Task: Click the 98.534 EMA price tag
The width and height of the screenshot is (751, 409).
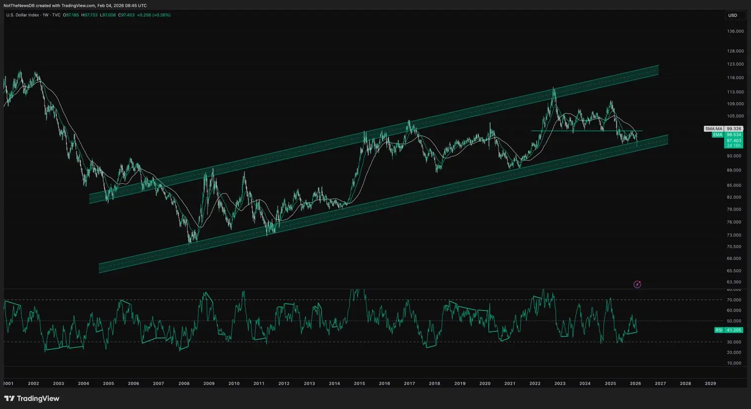Action: pyautogui.click(x=734, y=134)
